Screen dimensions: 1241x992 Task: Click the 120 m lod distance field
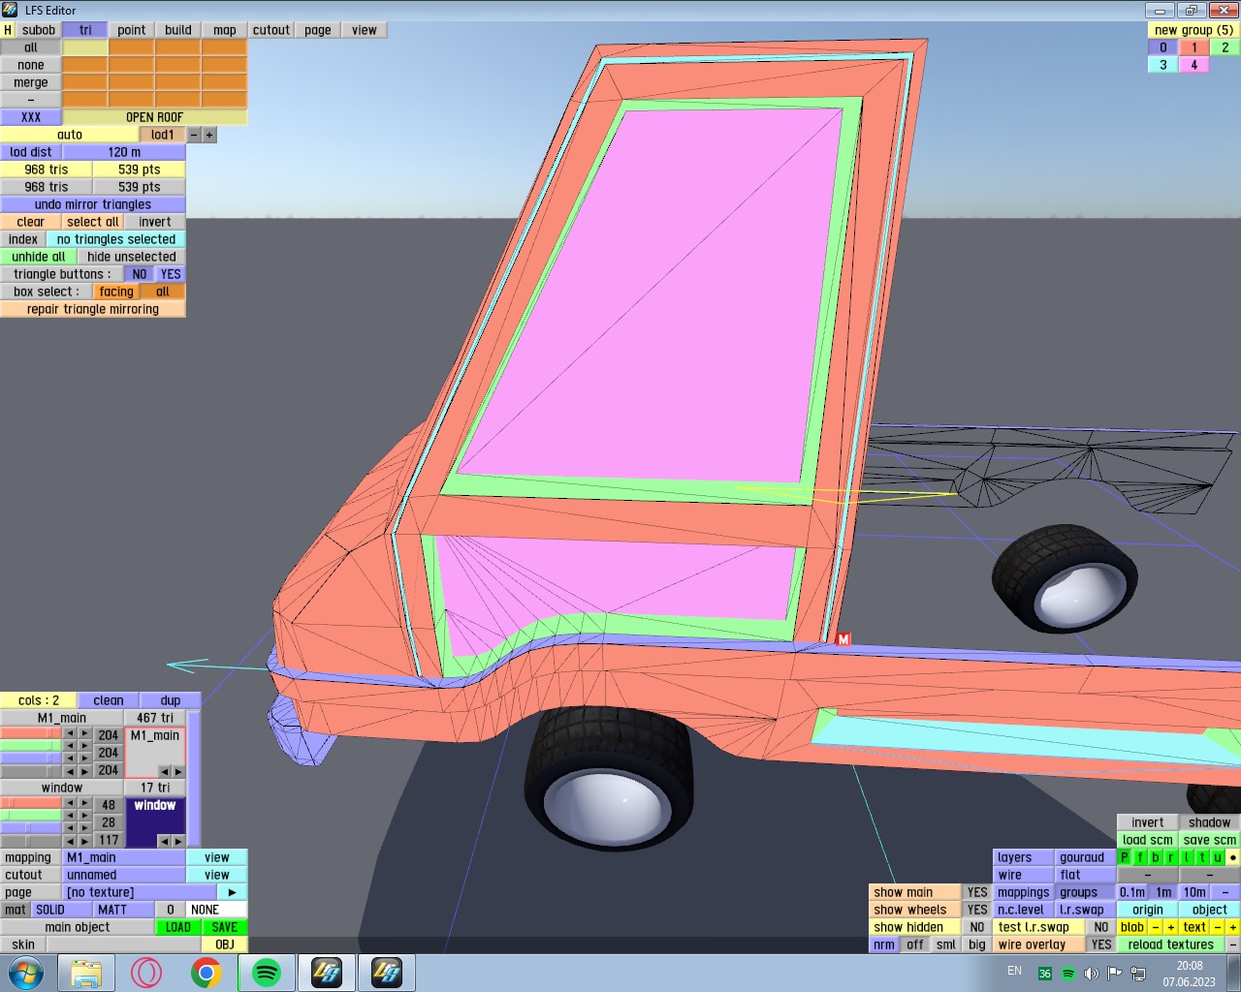pyautogui.click(x=124, y=152)
